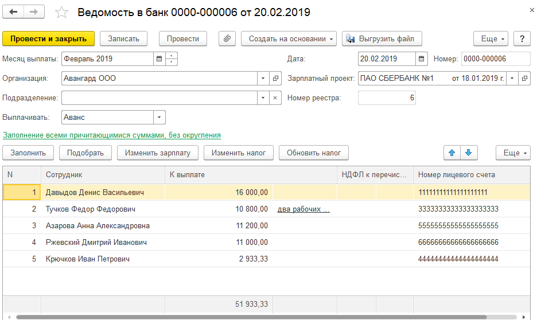537x320 pixels.
Task: Open calendar for the Дата field
Action: [x=422, y=58]
